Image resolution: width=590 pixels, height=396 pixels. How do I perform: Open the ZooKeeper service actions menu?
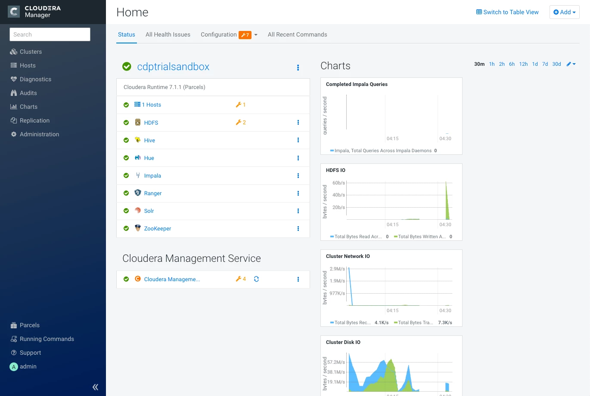click(298, 228)
